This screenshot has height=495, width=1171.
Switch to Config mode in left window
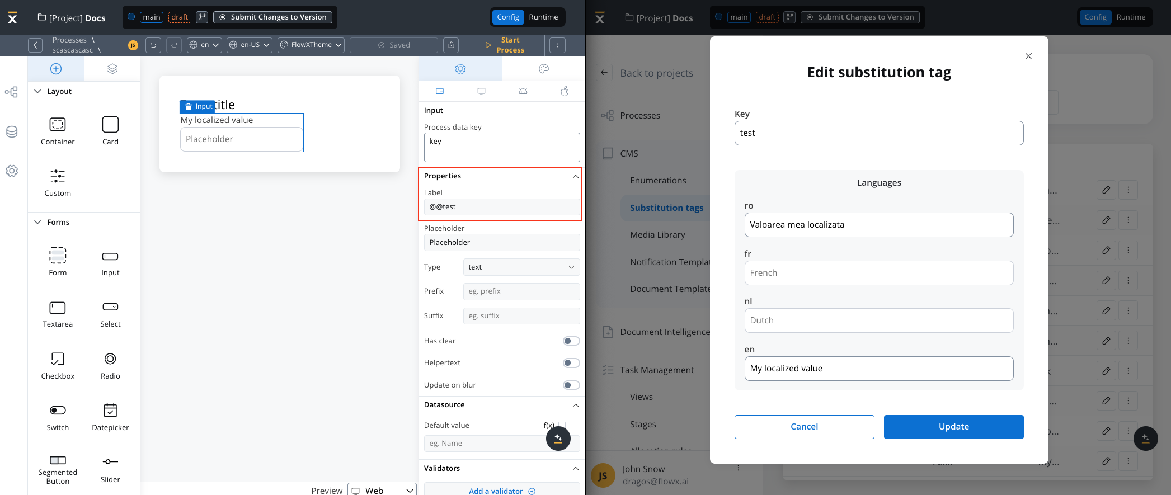pyautogui.click(x=508, y=17)
